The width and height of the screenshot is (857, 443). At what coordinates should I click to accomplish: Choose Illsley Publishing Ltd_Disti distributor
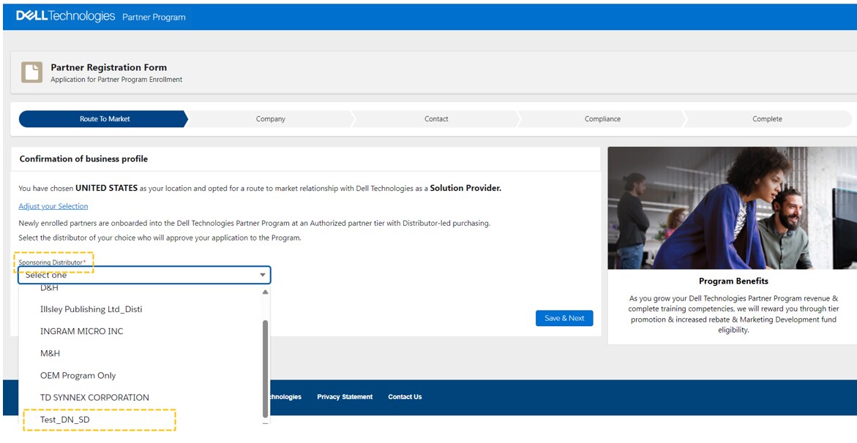91,309
